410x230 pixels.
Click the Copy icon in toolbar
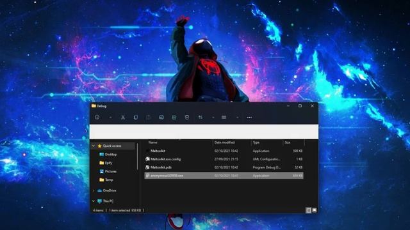[x=135, y=118]
